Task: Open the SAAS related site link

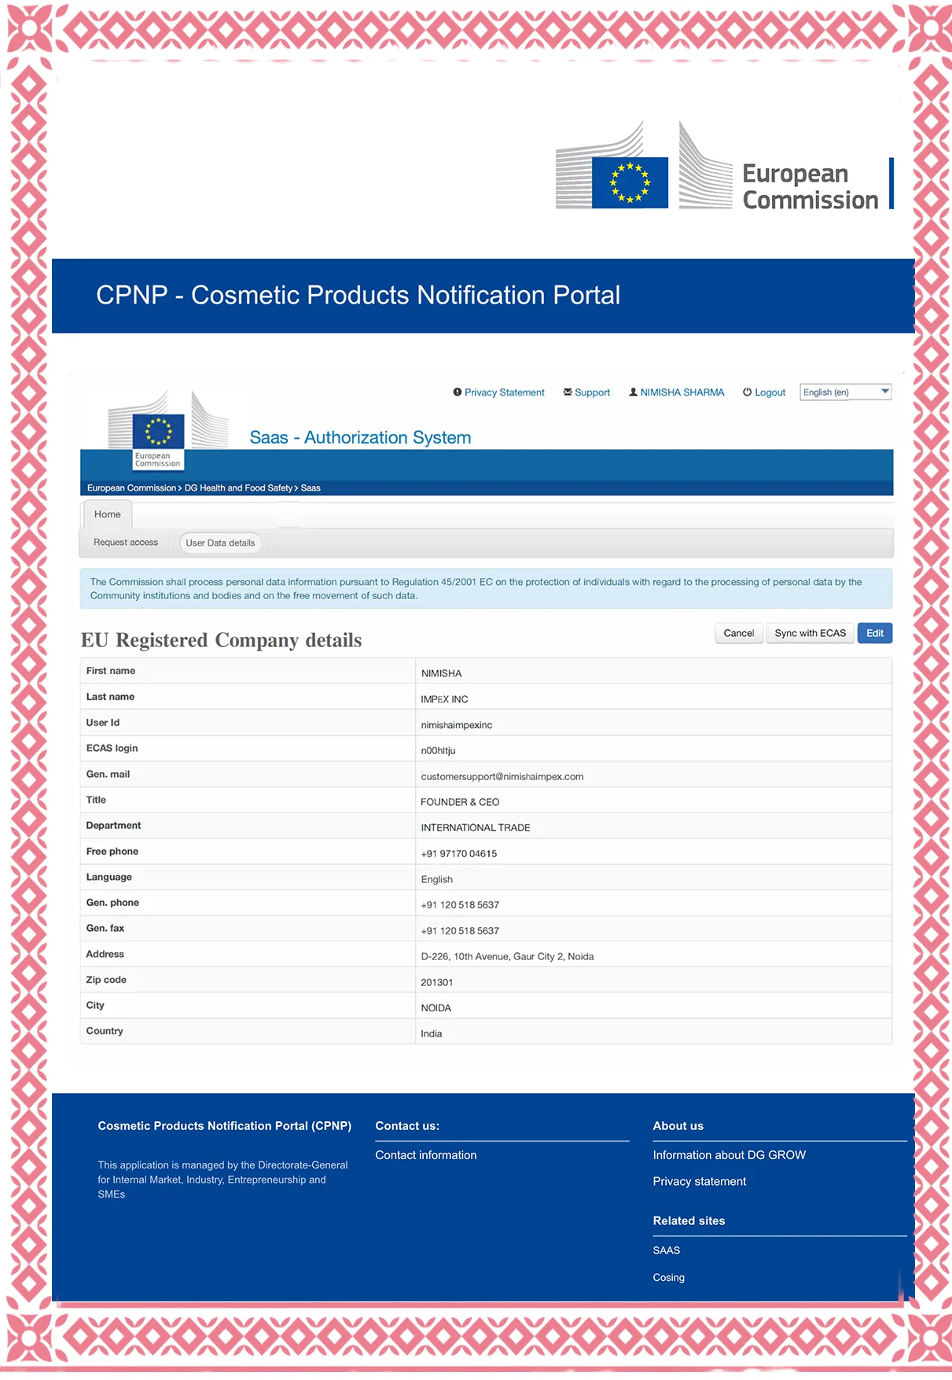Action: coord(666,1250)
